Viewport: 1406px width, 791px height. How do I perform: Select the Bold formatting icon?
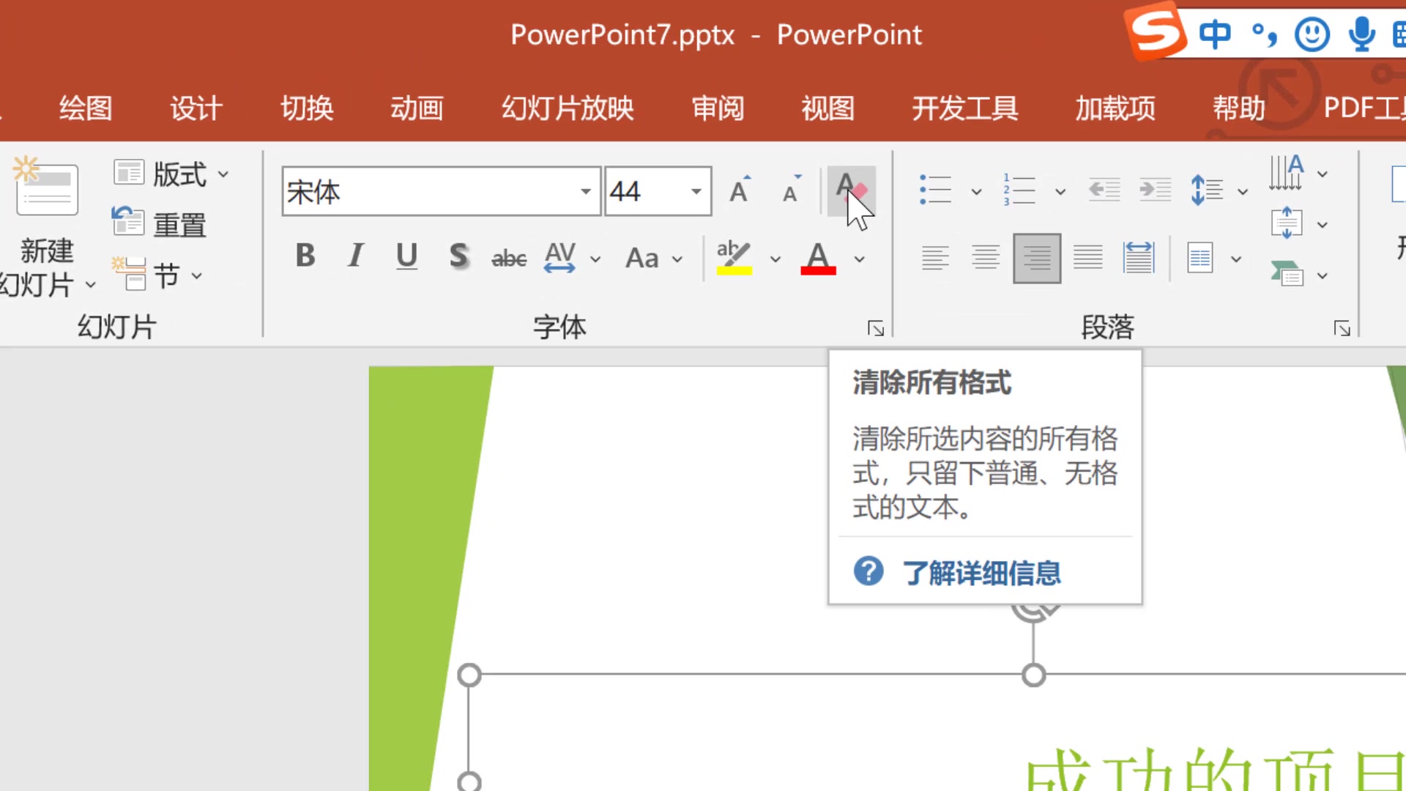(305, 256)
